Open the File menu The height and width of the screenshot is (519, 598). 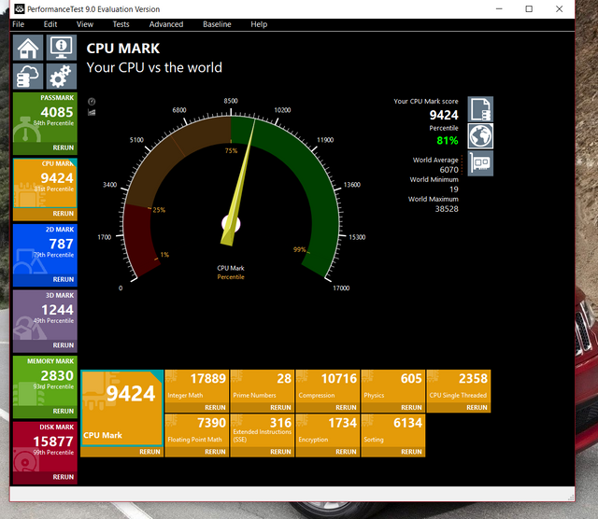(x=19, y=24)
